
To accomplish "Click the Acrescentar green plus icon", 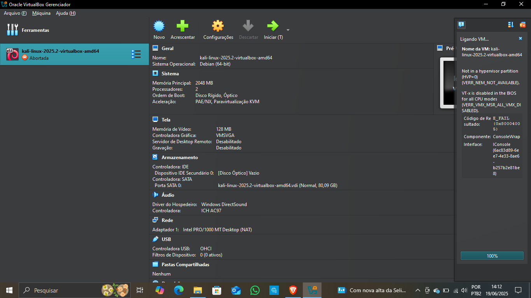I will point(182,26).
